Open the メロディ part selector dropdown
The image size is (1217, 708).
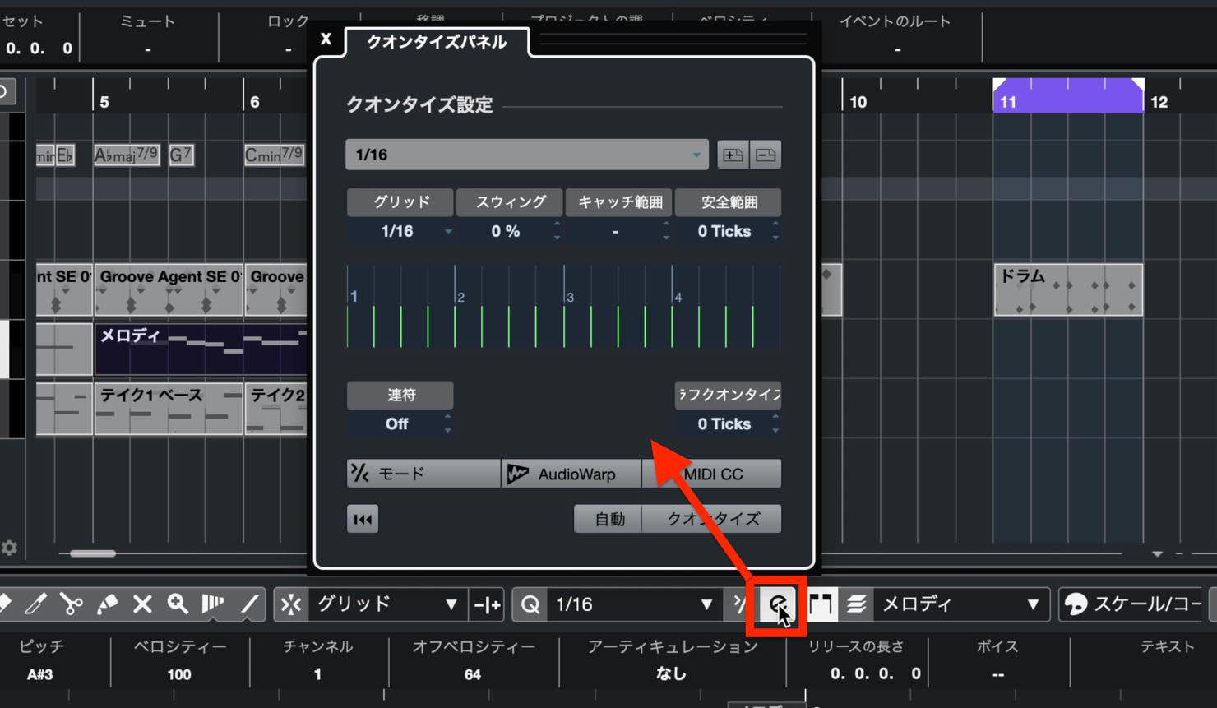tap(961, 604)
